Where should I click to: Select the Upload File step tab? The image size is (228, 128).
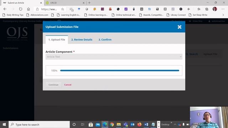point(57,39)
